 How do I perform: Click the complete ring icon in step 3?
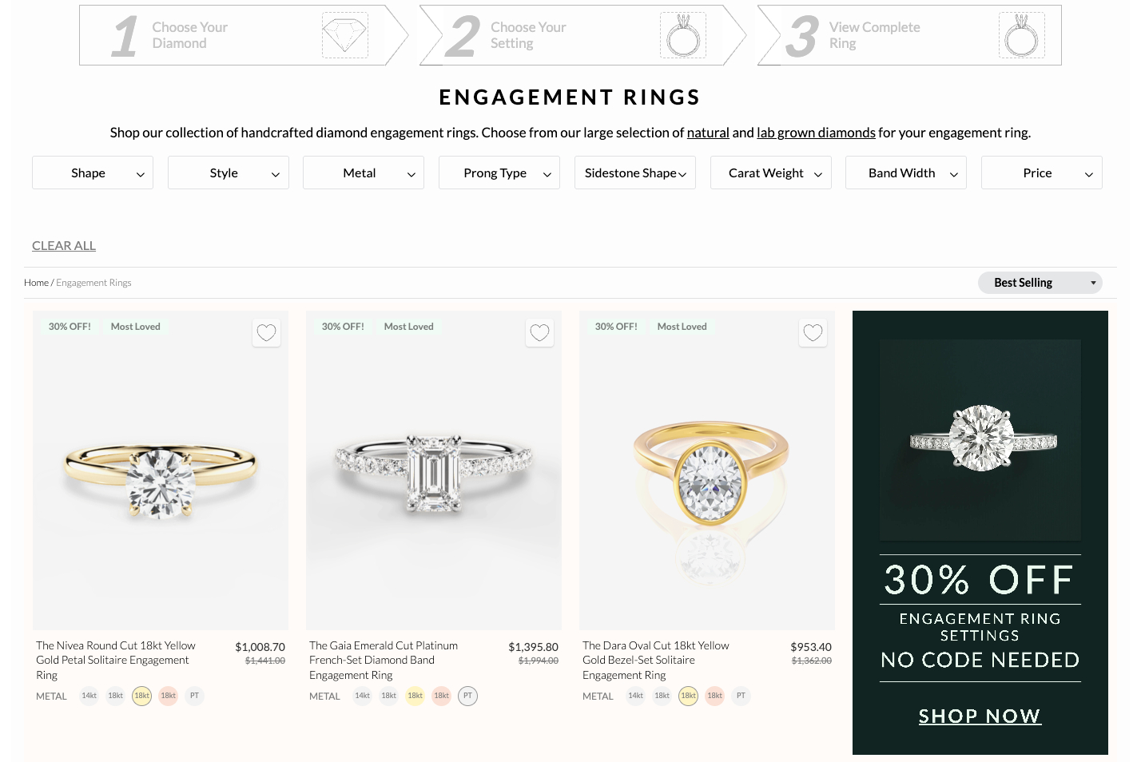tap(1021, 35)
